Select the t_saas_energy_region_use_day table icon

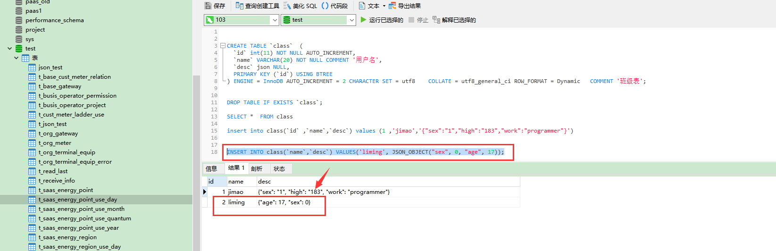pyautogui.click(x=32, y=247)
